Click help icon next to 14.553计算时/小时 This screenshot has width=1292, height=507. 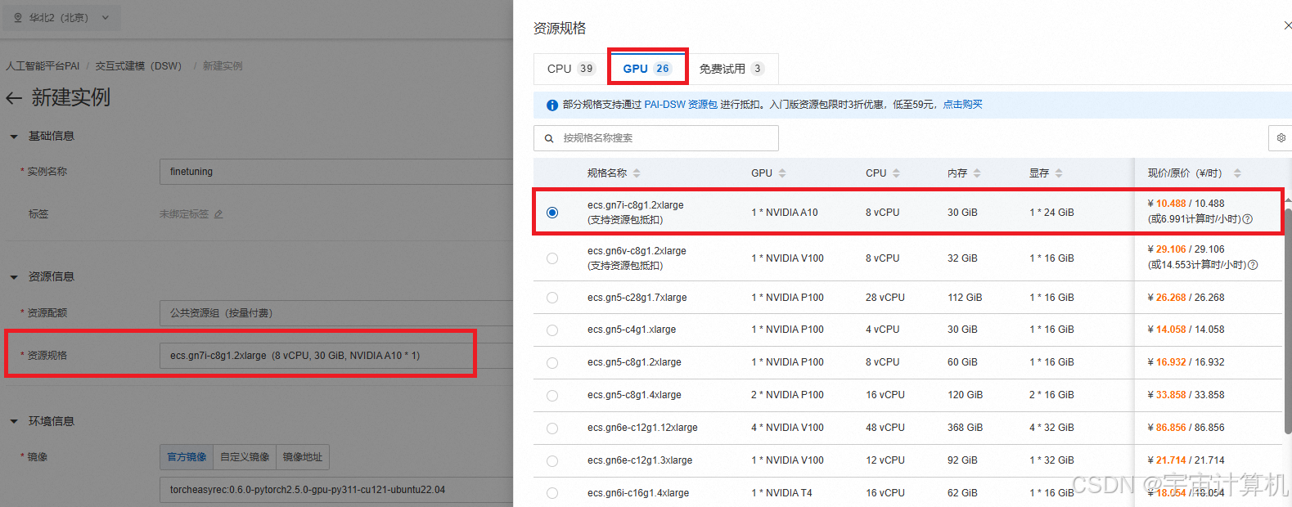(x=1253, y=265)
